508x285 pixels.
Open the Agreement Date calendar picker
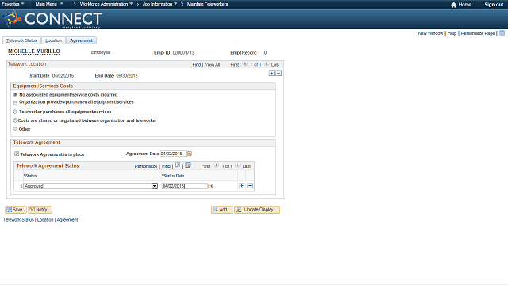coord(190,154)
